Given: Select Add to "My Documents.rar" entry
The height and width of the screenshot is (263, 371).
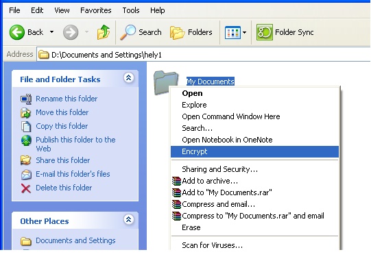Looking at the screenshot, I should click(x=254, y=192).
